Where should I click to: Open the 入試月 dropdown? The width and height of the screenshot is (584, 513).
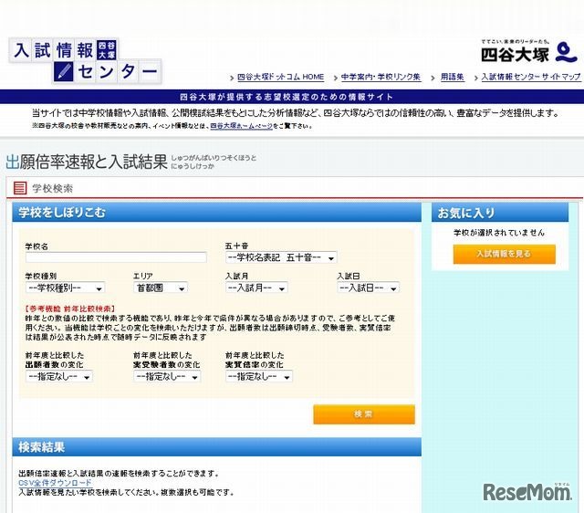[256, 288]
